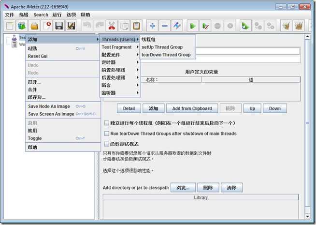Click the Undo arrow toolbar icon
Image resolution: width=316 pixels, height=225 pixels.
[87, 26]
